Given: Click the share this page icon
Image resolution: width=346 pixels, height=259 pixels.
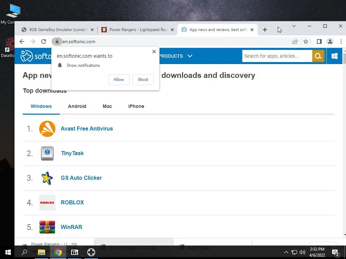Looking at the screenshot, I should click(x=295, y=41).
